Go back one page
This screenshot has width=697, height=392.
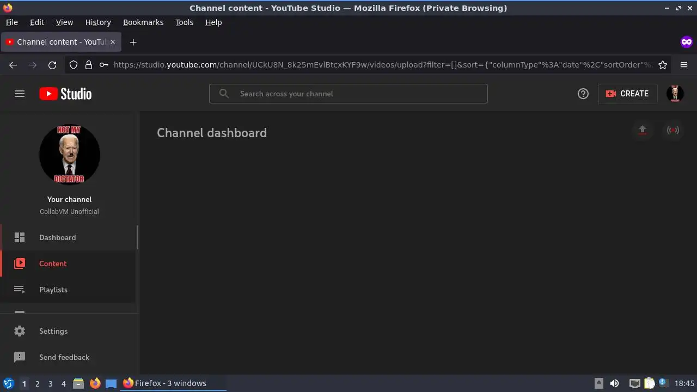tap(13, 65)
